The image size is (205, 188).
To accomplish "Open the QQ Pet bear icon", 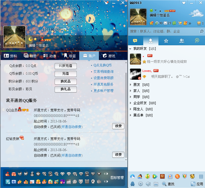I will click(x=192, y=176).
